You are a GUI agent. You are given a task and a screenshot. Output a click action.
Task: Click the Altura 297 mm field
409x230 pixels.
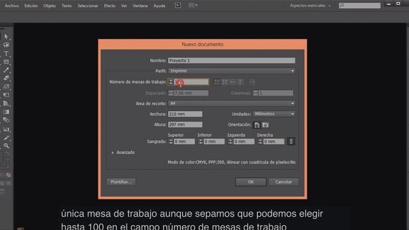click(185, 125)
